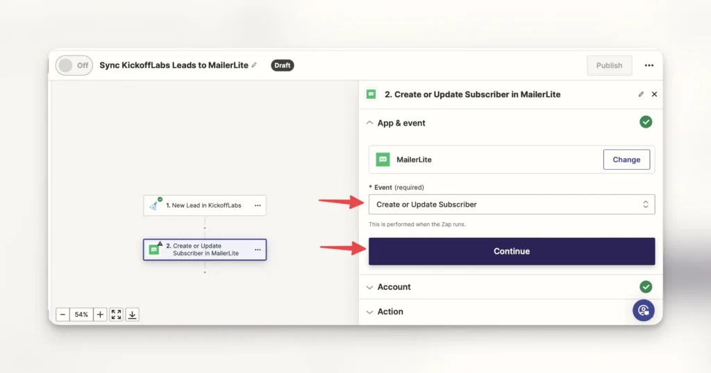Export the Zap with download icon
Screen dimensions: 711x373
pyautogui.click(x=132, y=314)
